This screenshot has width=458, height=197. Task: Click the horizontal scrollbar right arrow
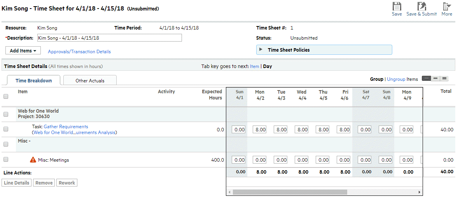click(420, 192)
